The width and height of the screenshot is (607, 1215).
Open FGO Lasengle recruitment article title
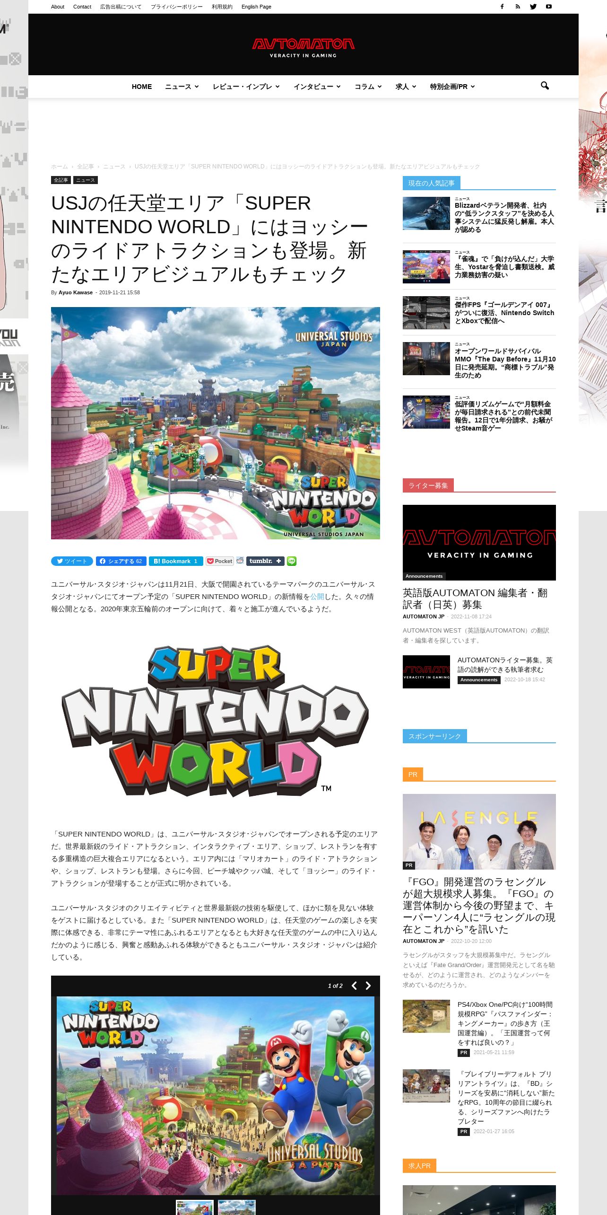tap(479, 906)
